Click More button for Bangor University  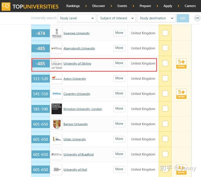119,124
